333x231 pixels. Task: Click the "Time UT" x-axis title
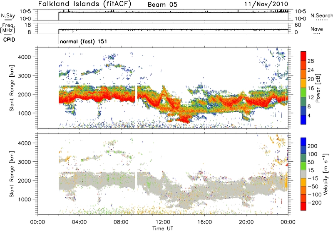tap(163, 228)
